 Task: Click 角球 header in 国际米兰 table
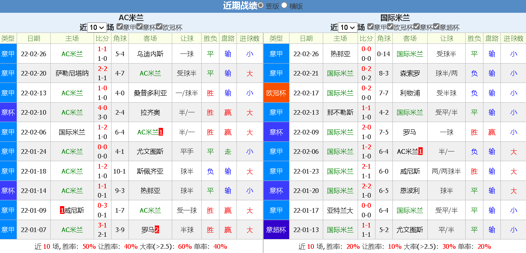click(384, 38)
